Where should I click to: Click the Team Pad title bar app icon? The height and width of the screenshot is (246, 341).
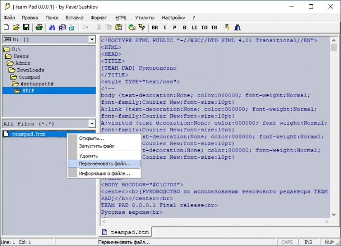pyautogui.click(x=7, y=7)
